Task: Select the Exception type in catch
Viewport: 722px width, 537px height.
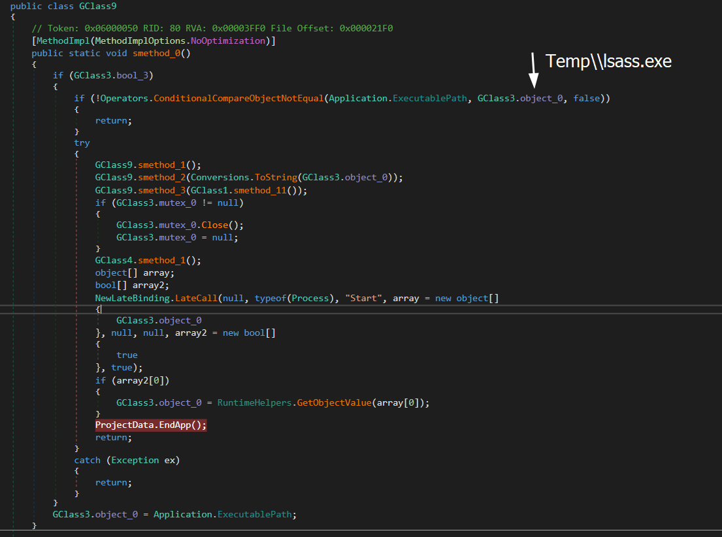Action: (x=135, y=460)
